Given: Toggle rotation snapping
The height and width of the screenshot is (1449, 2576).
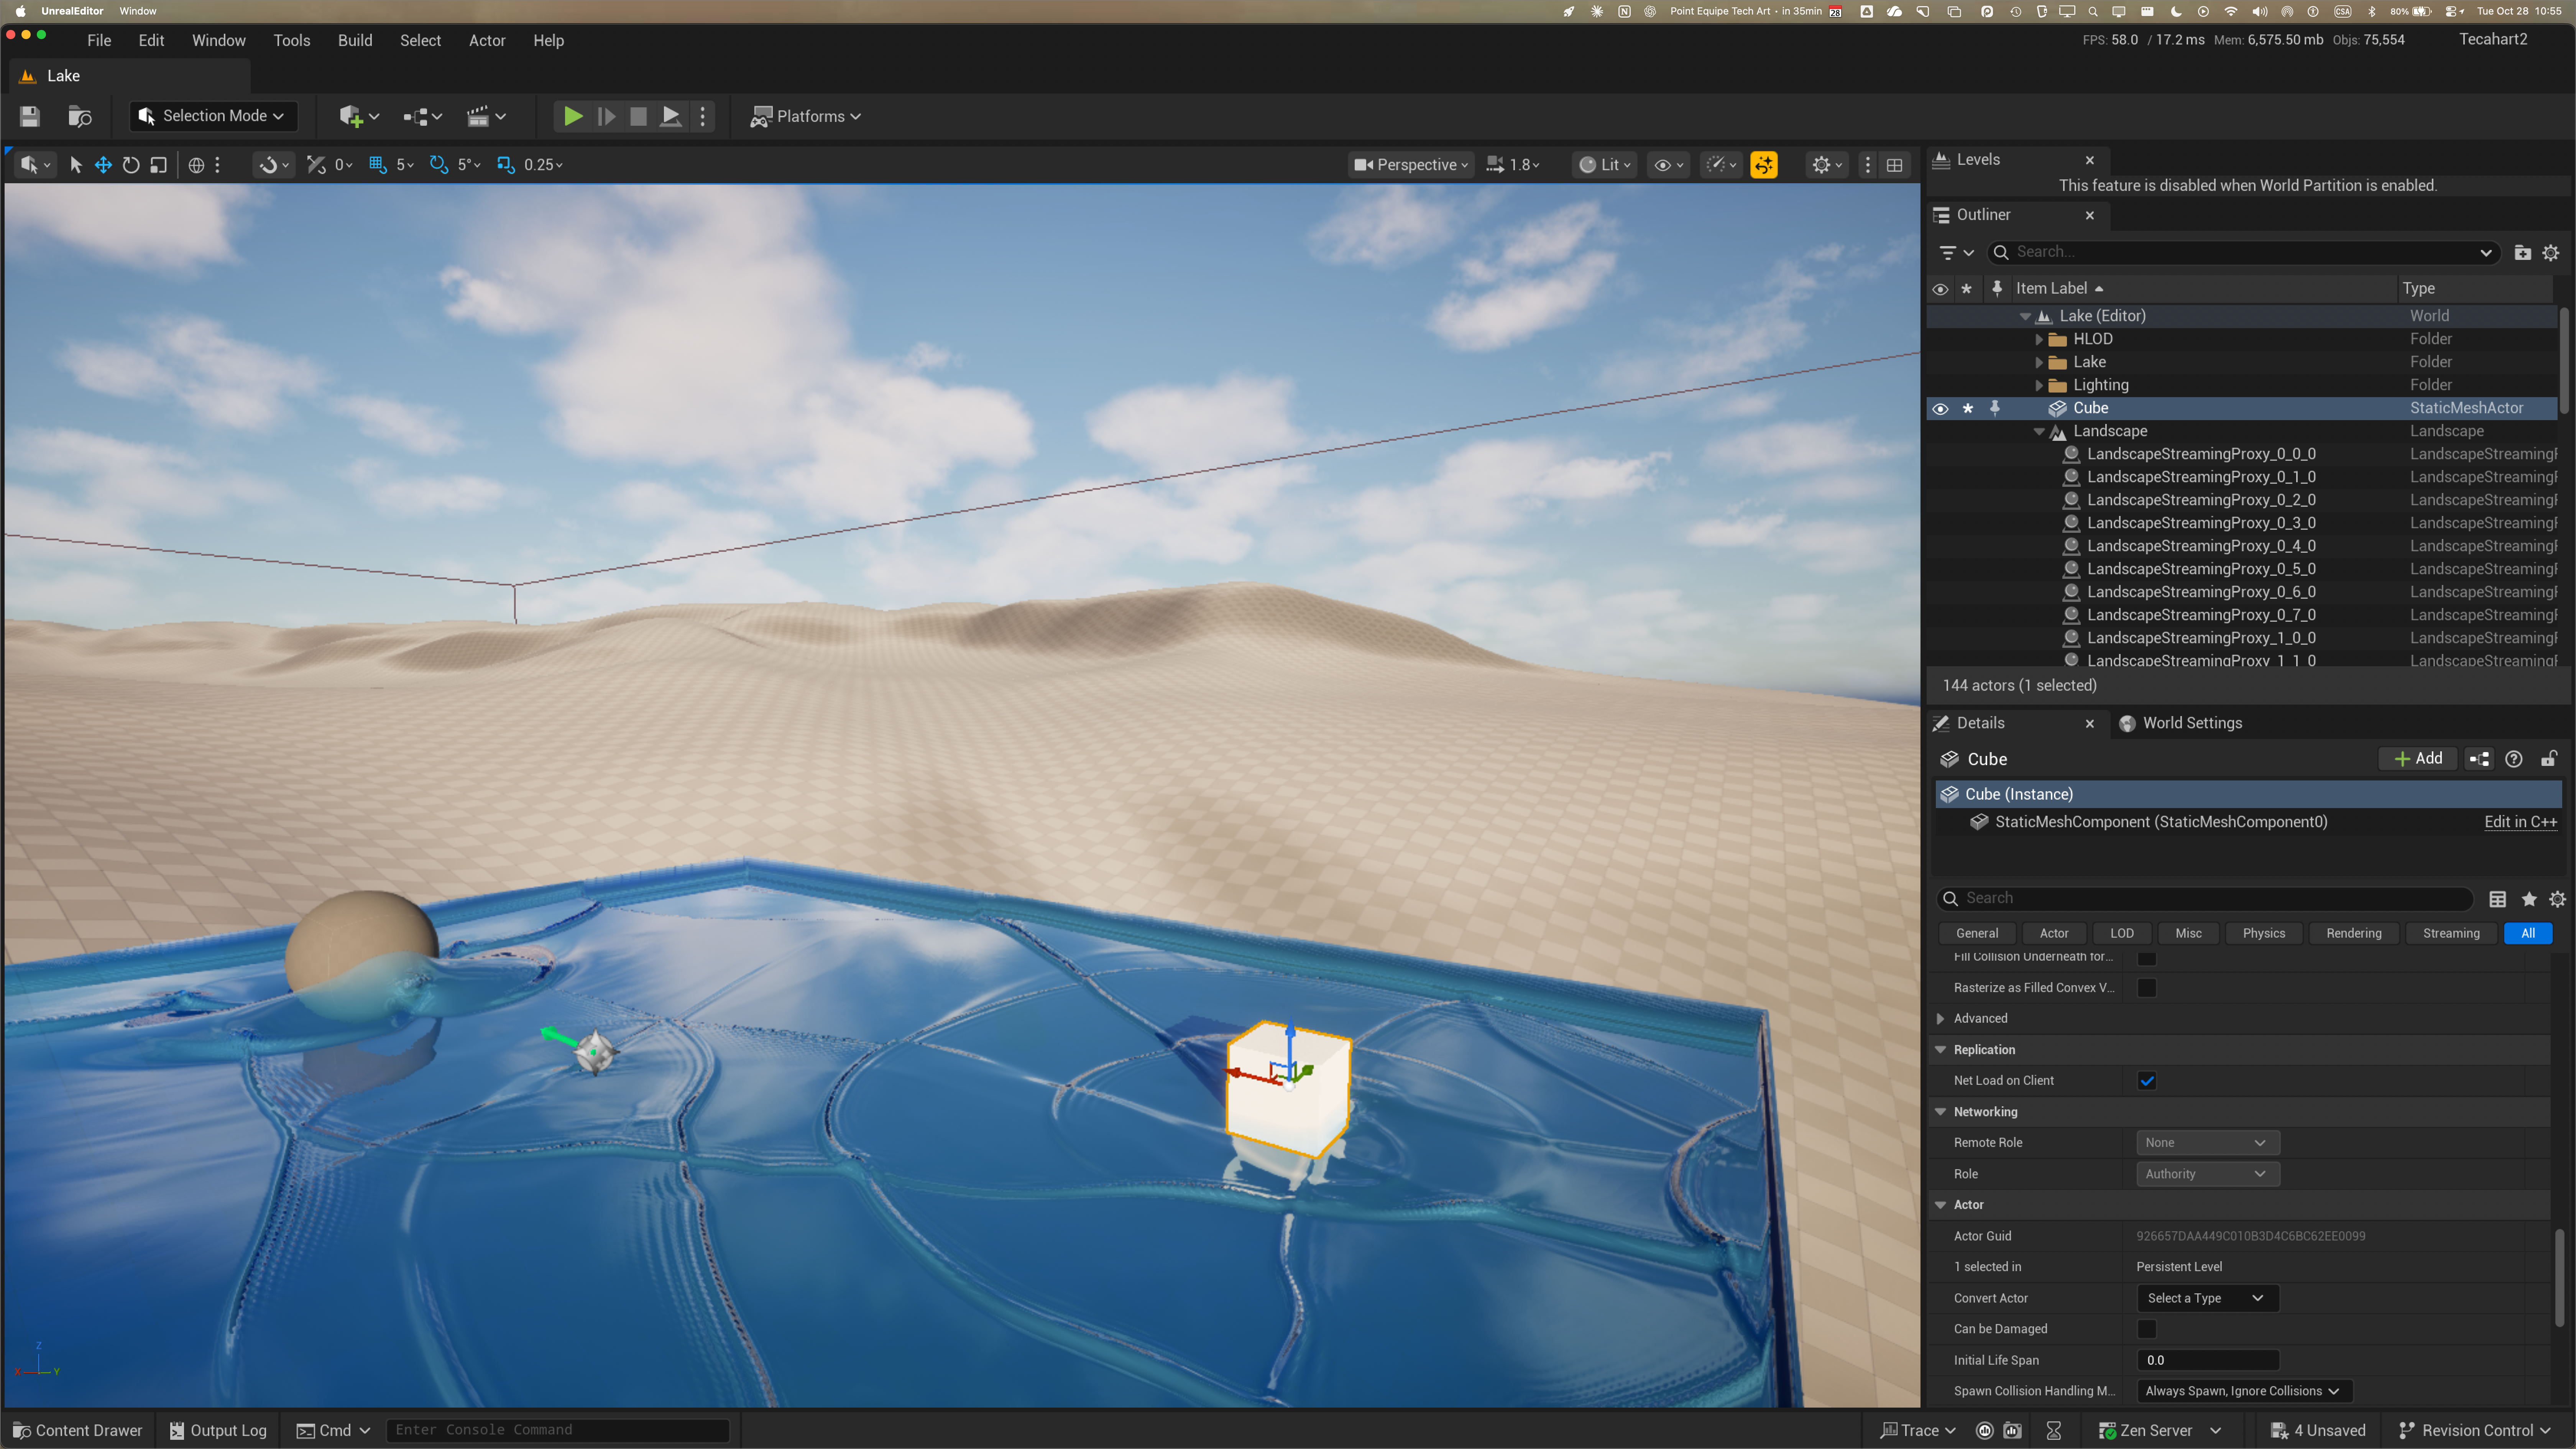Looking at the screenshot, I should click(x=438, y=165).
